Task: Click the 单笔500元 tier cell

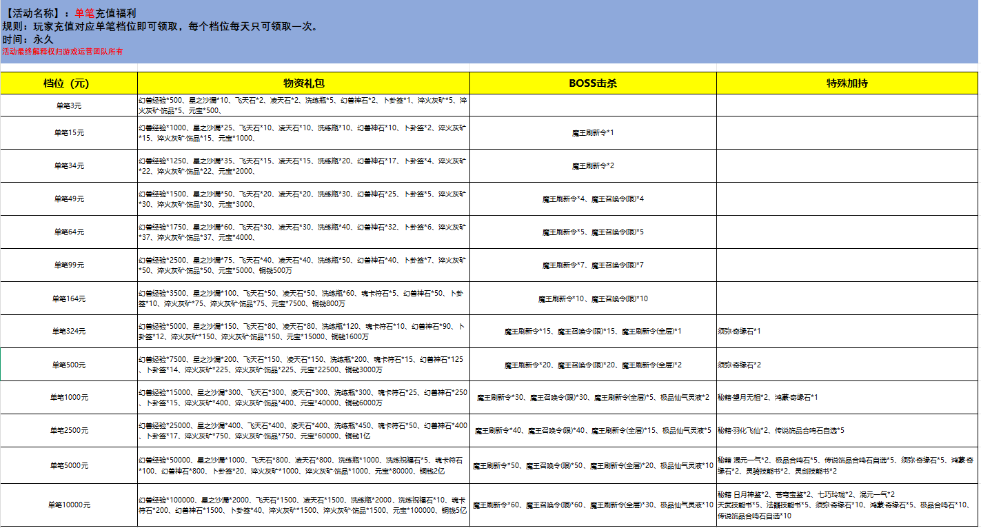Action: pos(69,365)
